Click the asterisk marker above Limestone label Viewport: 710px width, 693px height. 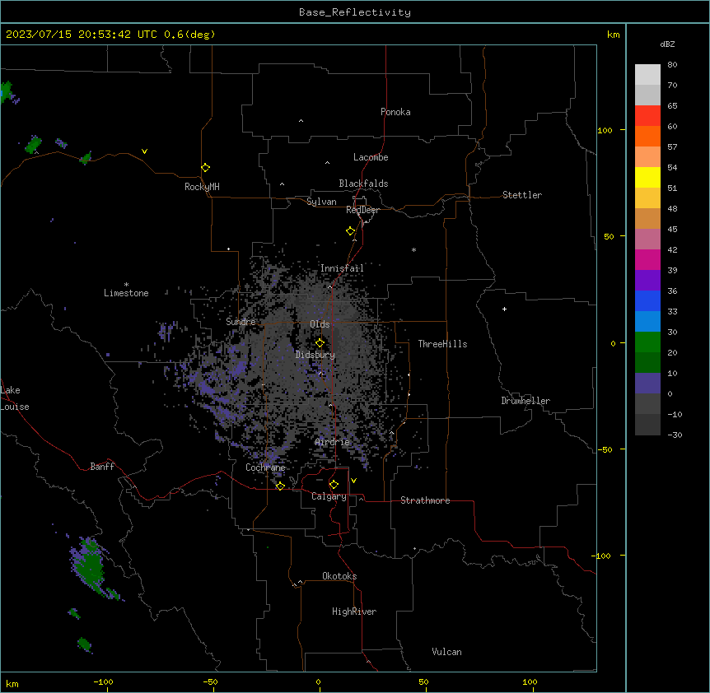tap(126, 285)
